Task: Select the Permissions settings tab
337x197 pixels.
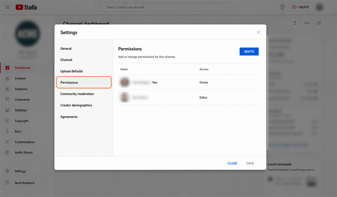Action: click(x=84, y=82)
